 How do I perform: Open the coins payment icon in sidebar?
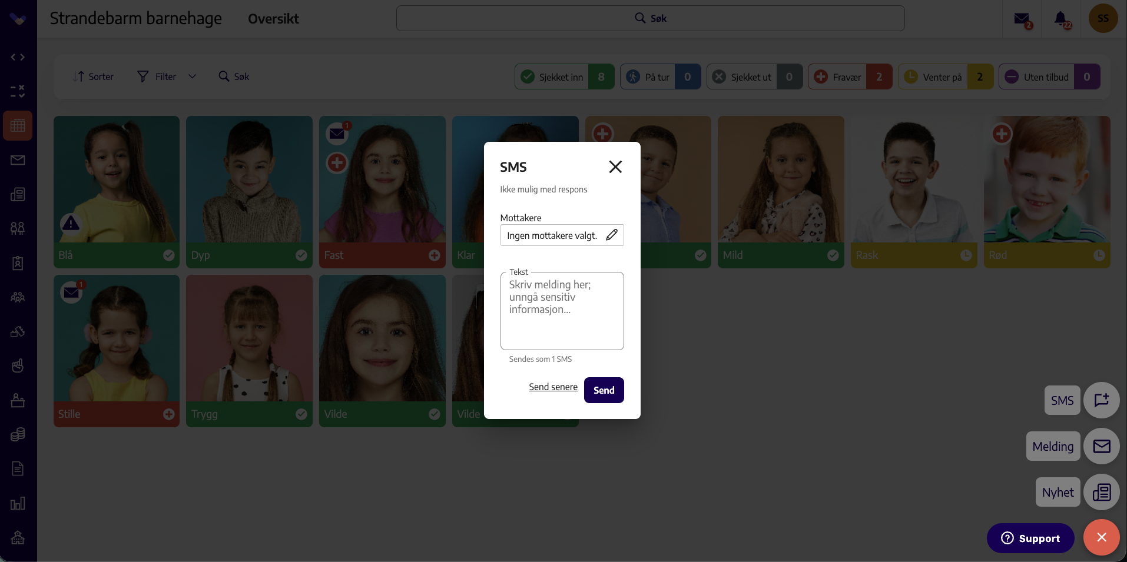point(18,434)
